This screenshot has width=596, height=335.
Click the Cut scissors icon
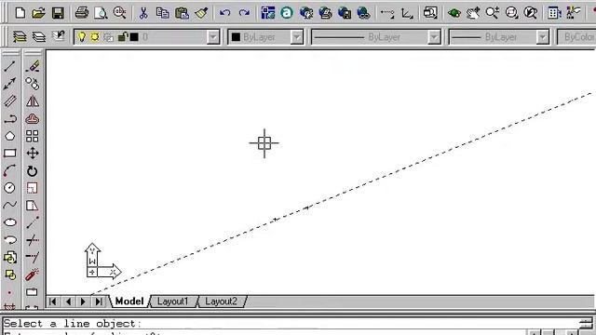coord(143,13)
